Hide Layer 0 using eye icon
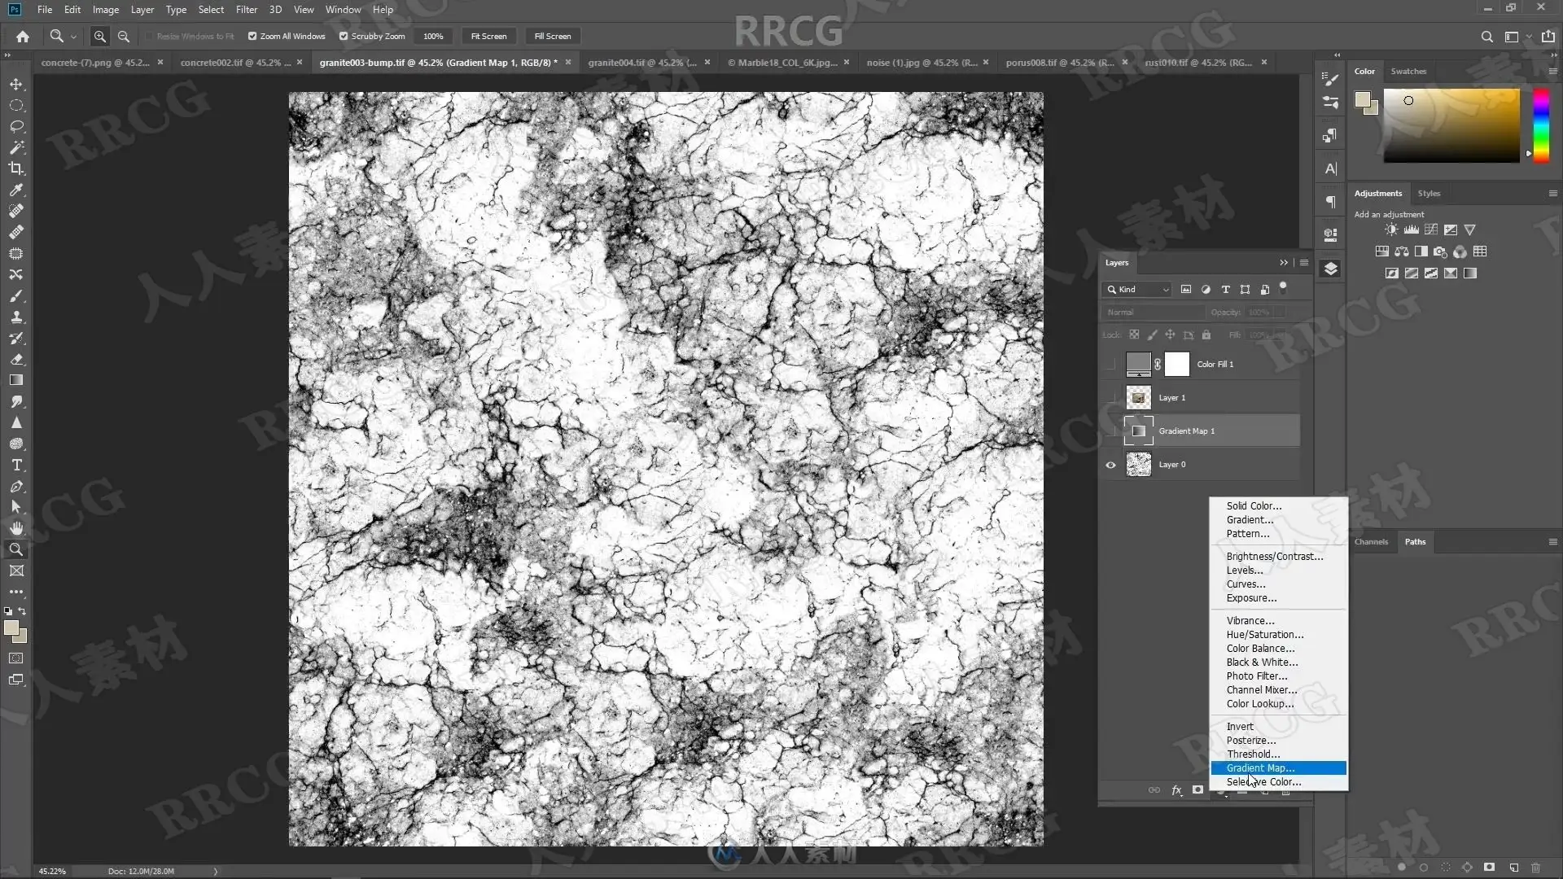1563x879 pixels. 1110,465
